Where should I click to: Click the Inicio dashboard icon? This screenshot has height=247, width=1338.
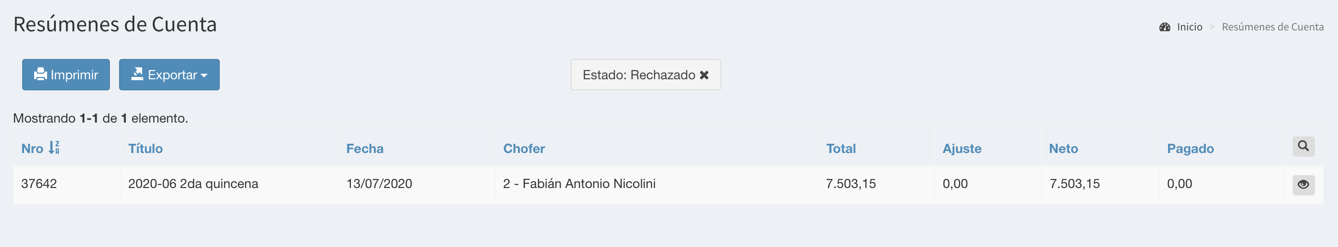point(1164,27)
